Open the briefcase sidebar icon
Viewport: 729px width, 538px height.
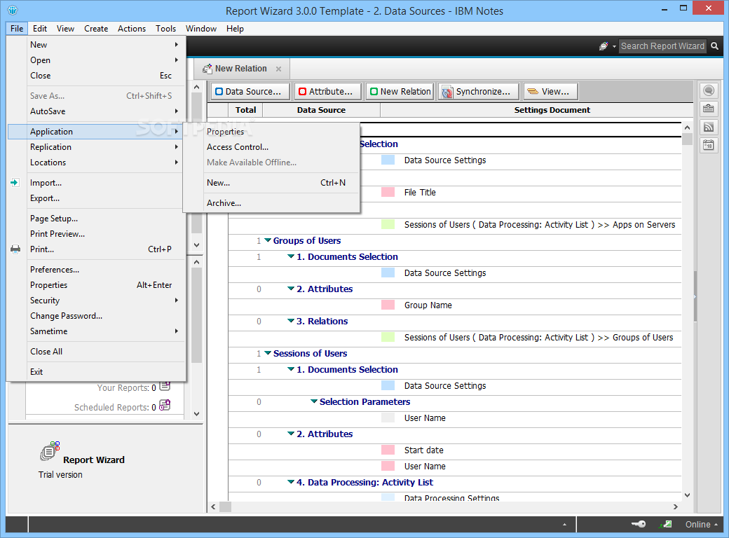point(709,109)
